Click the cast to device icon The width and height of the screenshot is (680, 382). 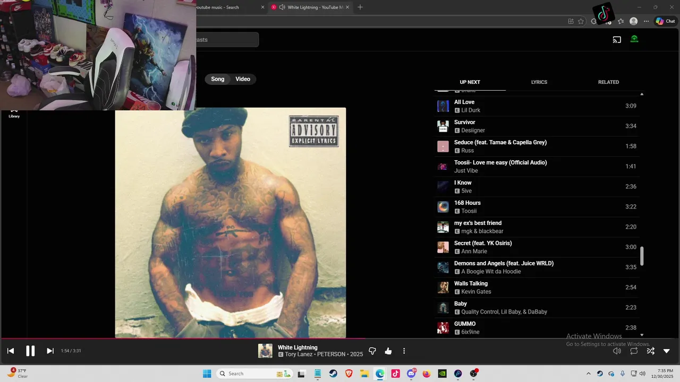tap(617, 39)
